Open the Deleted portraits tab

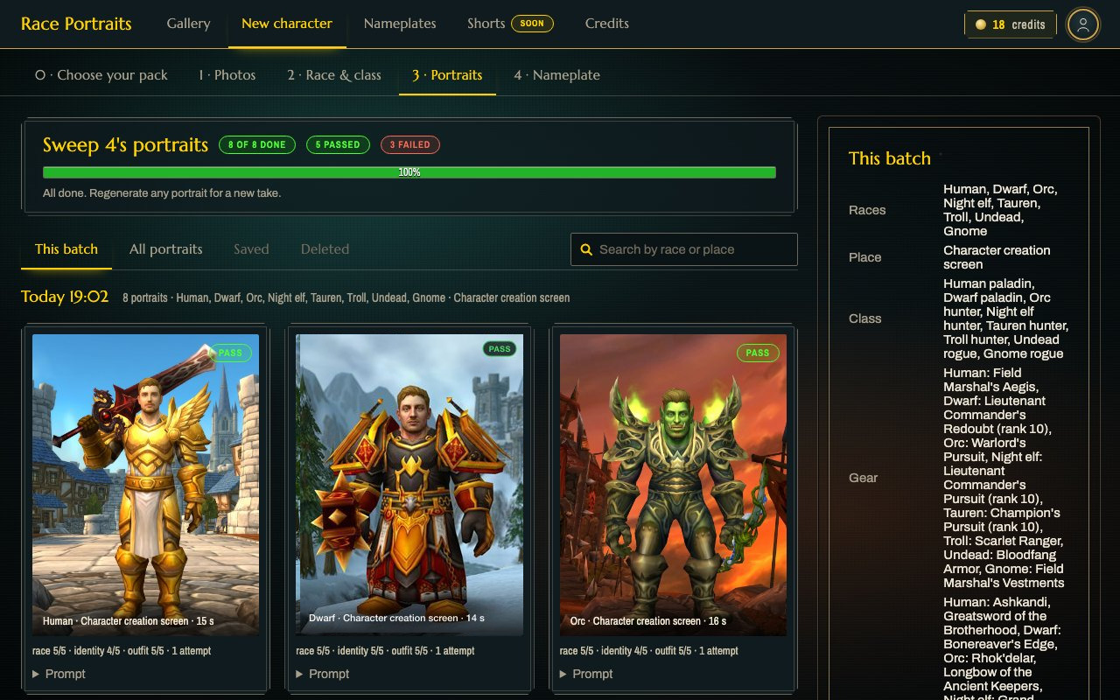(x=325, y=249)
